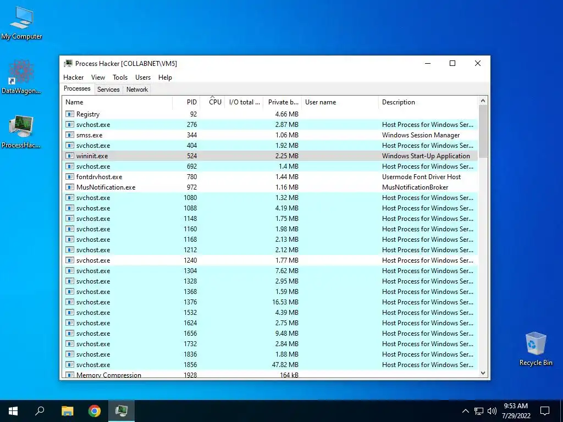The image size is (563, 422).
Task: Click the vertical scrollbar thumb
Action: 483,131
